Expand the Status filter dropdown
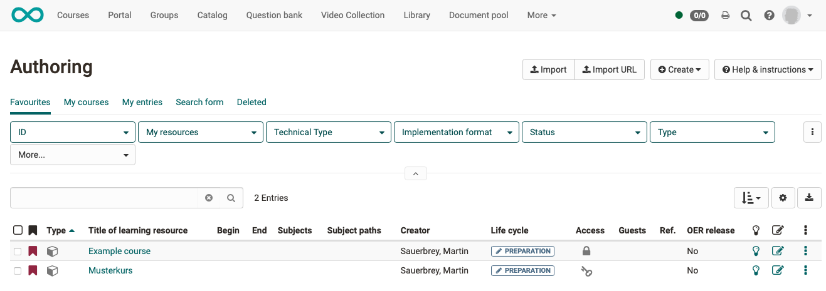The width and height of the screenshot is (826, 291). 584,132
